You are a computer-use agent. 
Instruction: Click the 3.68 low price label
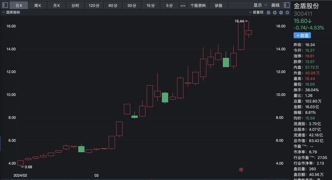tap(27, 167)
